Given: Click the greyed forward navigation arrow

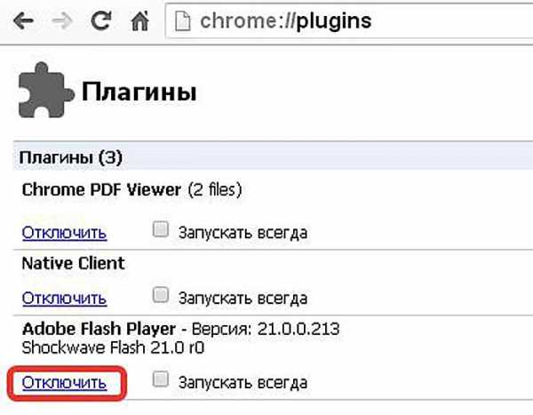Looking at the screenshot, I should click(62, 21).
